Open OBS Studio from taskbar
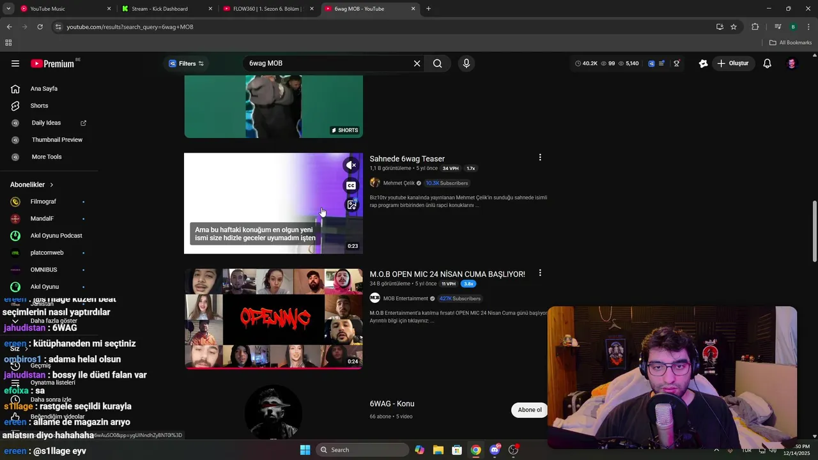The height and width of the screenshot is (460, 818). pyautogui.click(x=513, y=450)
